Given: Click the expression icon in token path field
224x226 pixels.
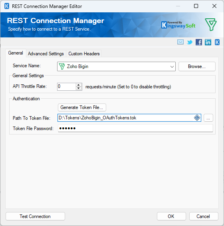Looking at the screenshot, I should pos(197,118).
